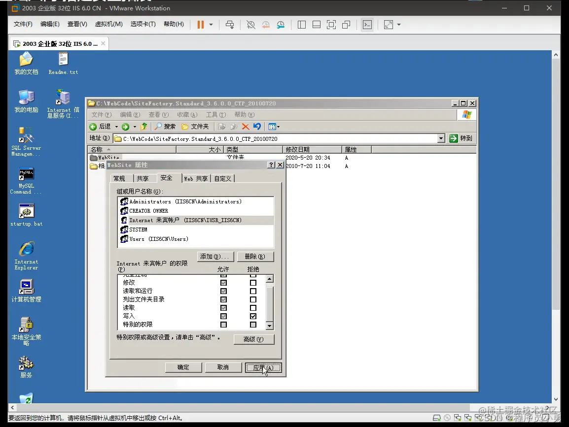Open the snapshot manager icon
Screen dimensions: 569x427
click(x=281, y=25)
